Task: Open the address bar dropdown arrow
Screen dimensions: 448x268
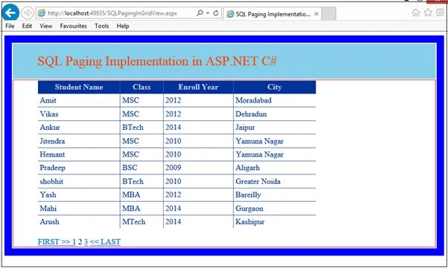Action: click(208, 13)
